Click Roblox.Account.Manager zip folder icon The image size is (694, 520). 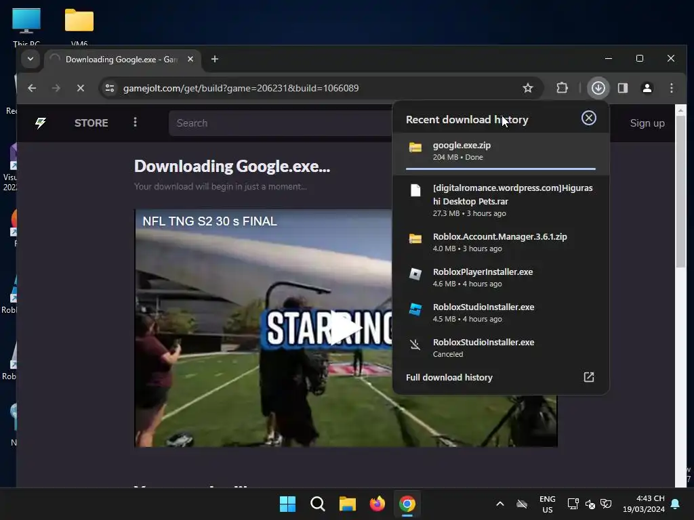(x=415, y=239)
